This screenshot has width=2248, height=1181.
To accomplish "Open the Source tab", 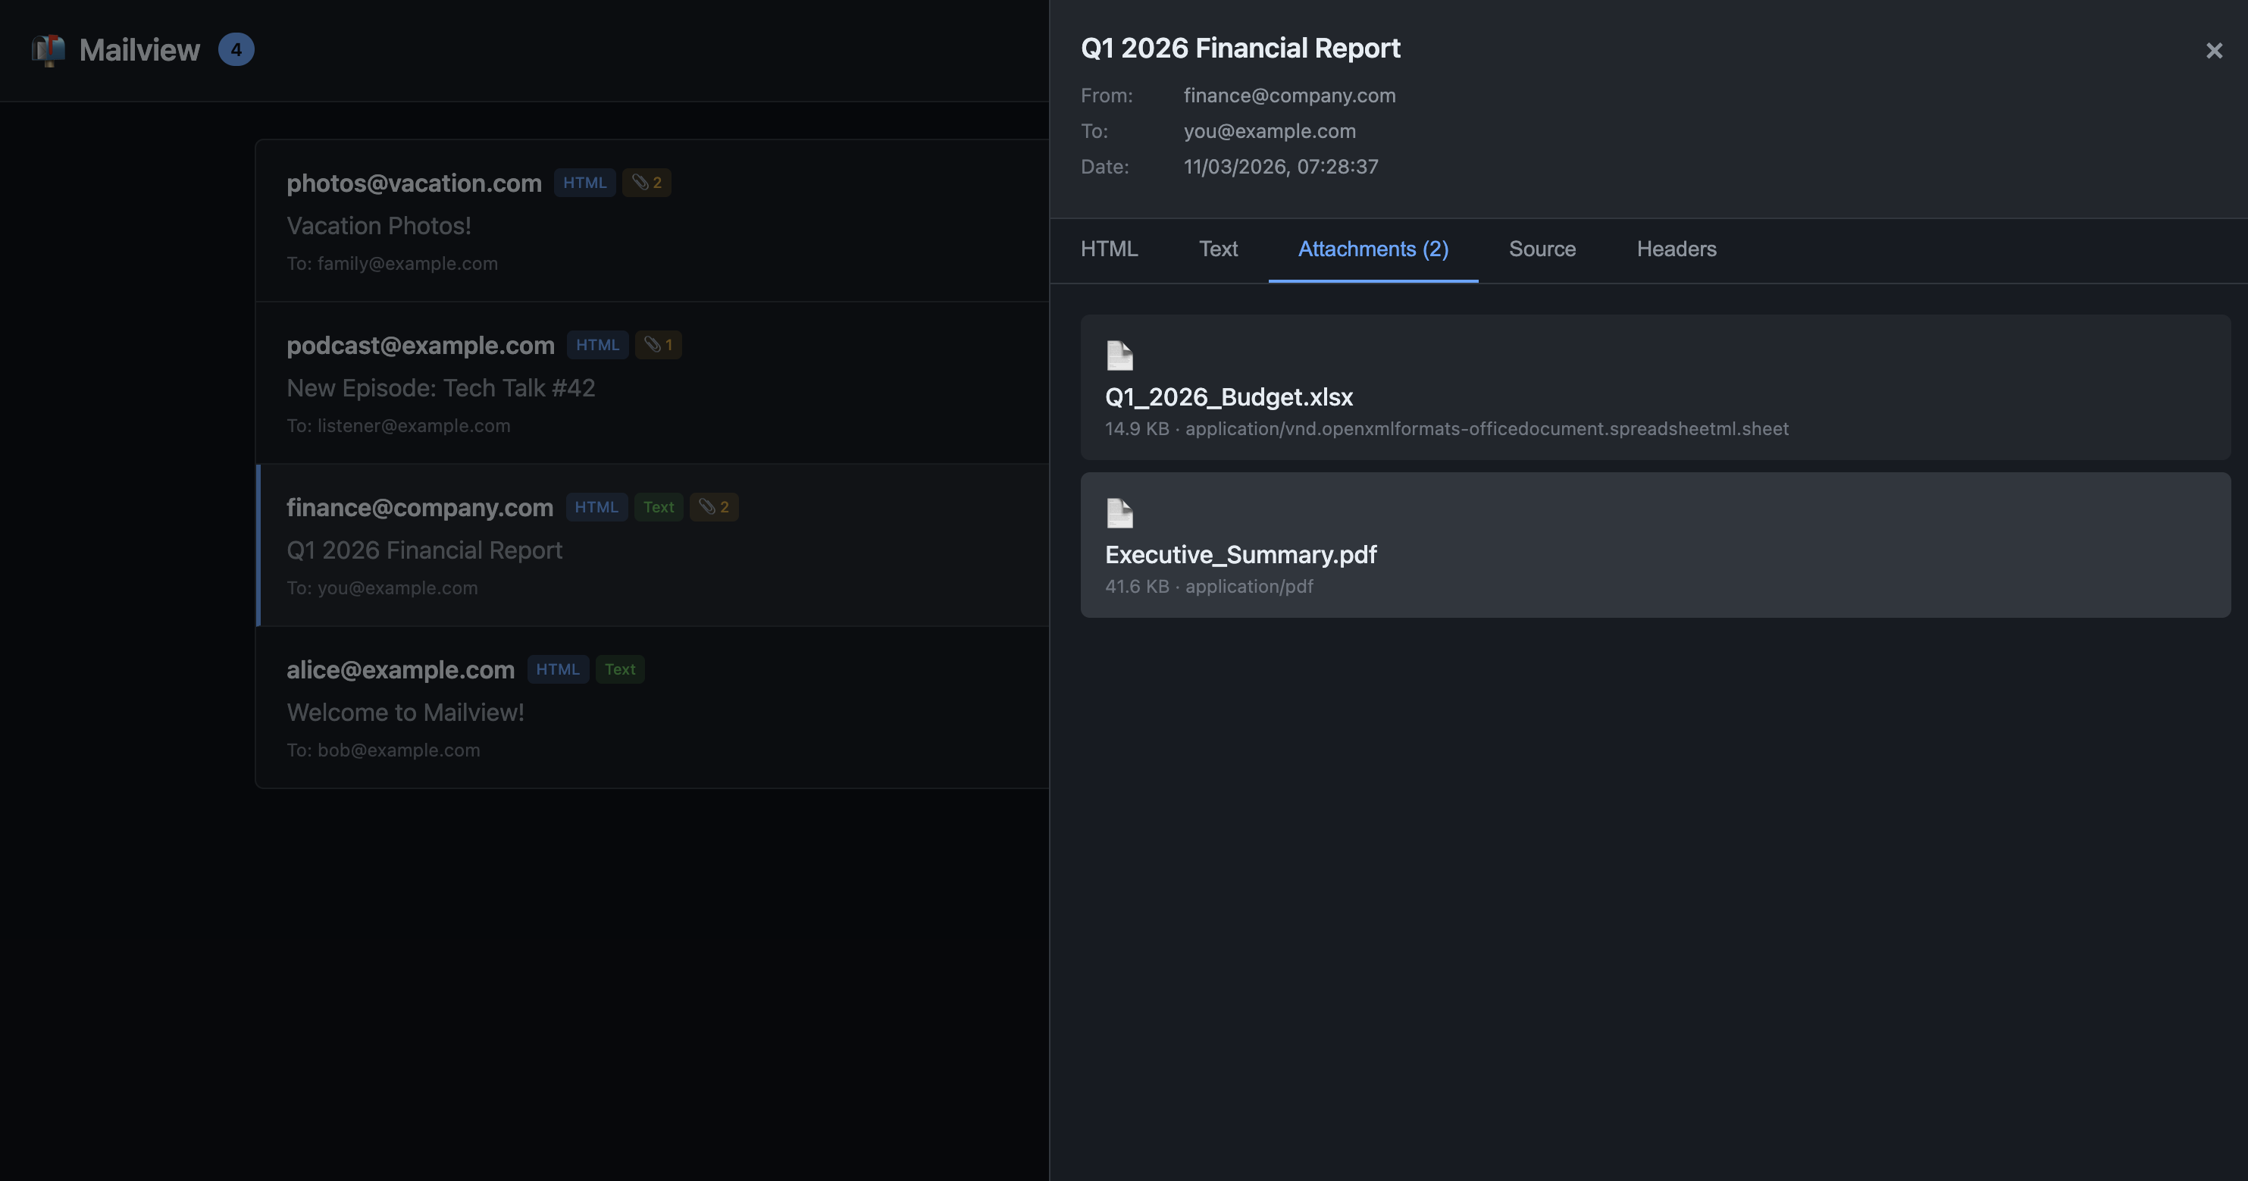I will coord(1542,249).
